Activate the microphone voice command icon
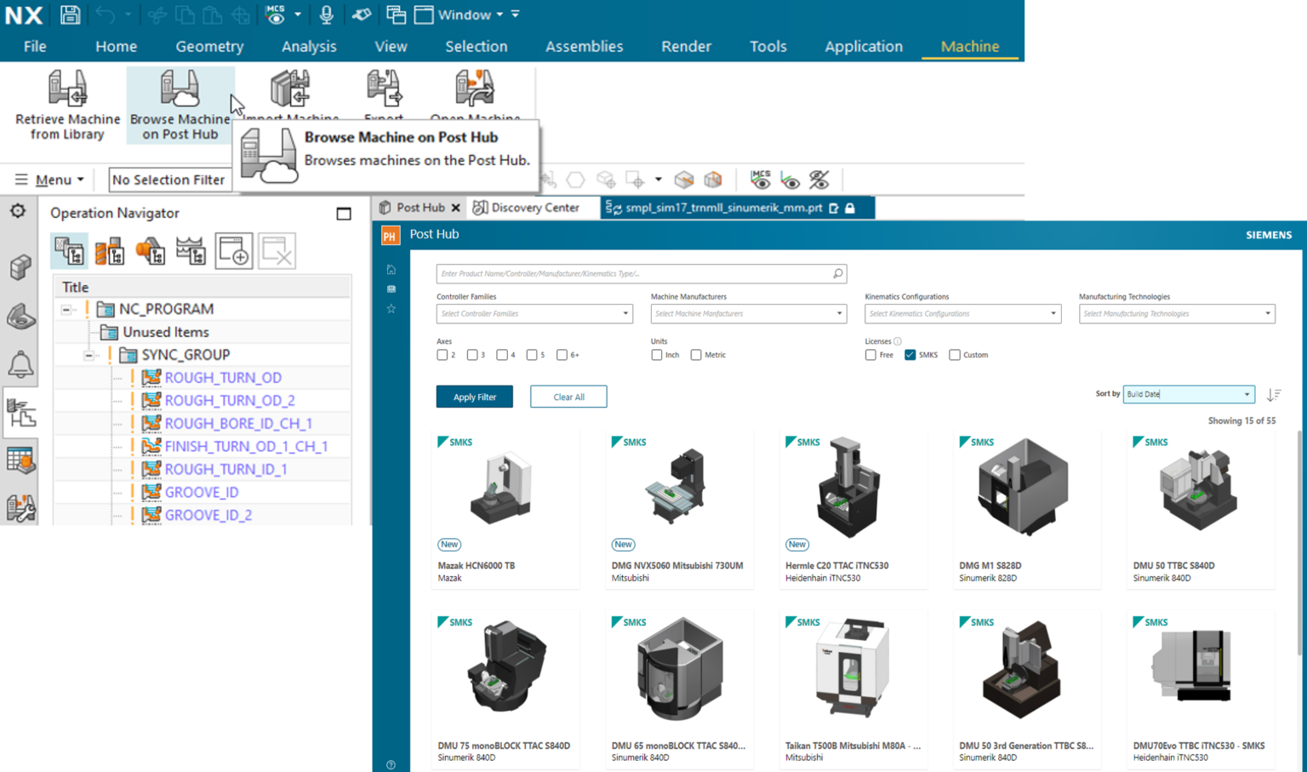The width and height of the screenshot is (1307, 772). coord(326,14)
